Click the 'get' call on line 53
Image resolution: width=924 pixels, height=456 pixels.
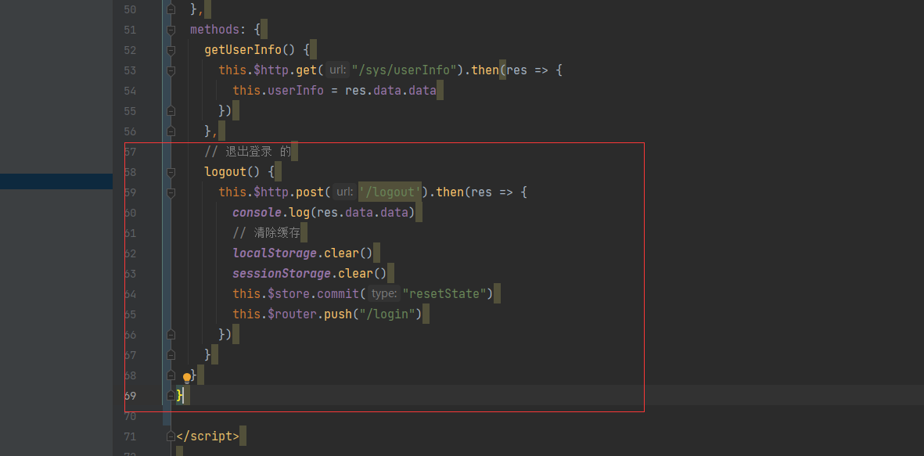[307, 70]
